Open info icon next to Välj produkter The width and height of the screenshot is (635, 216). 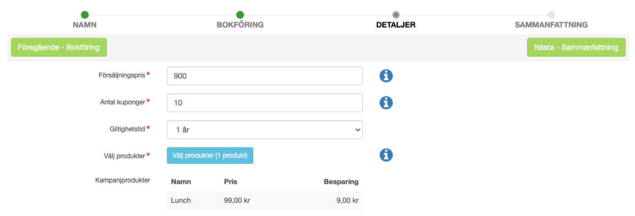point(386,155)
